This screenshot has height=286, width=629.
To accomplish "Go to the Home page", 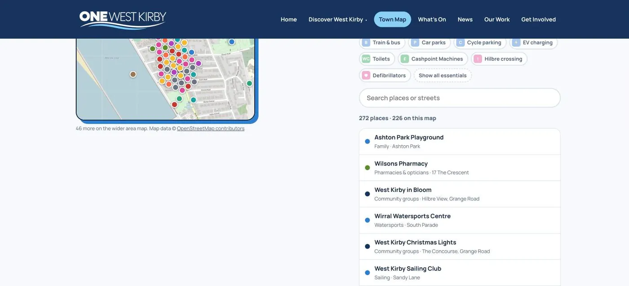I will coord(288,19).
